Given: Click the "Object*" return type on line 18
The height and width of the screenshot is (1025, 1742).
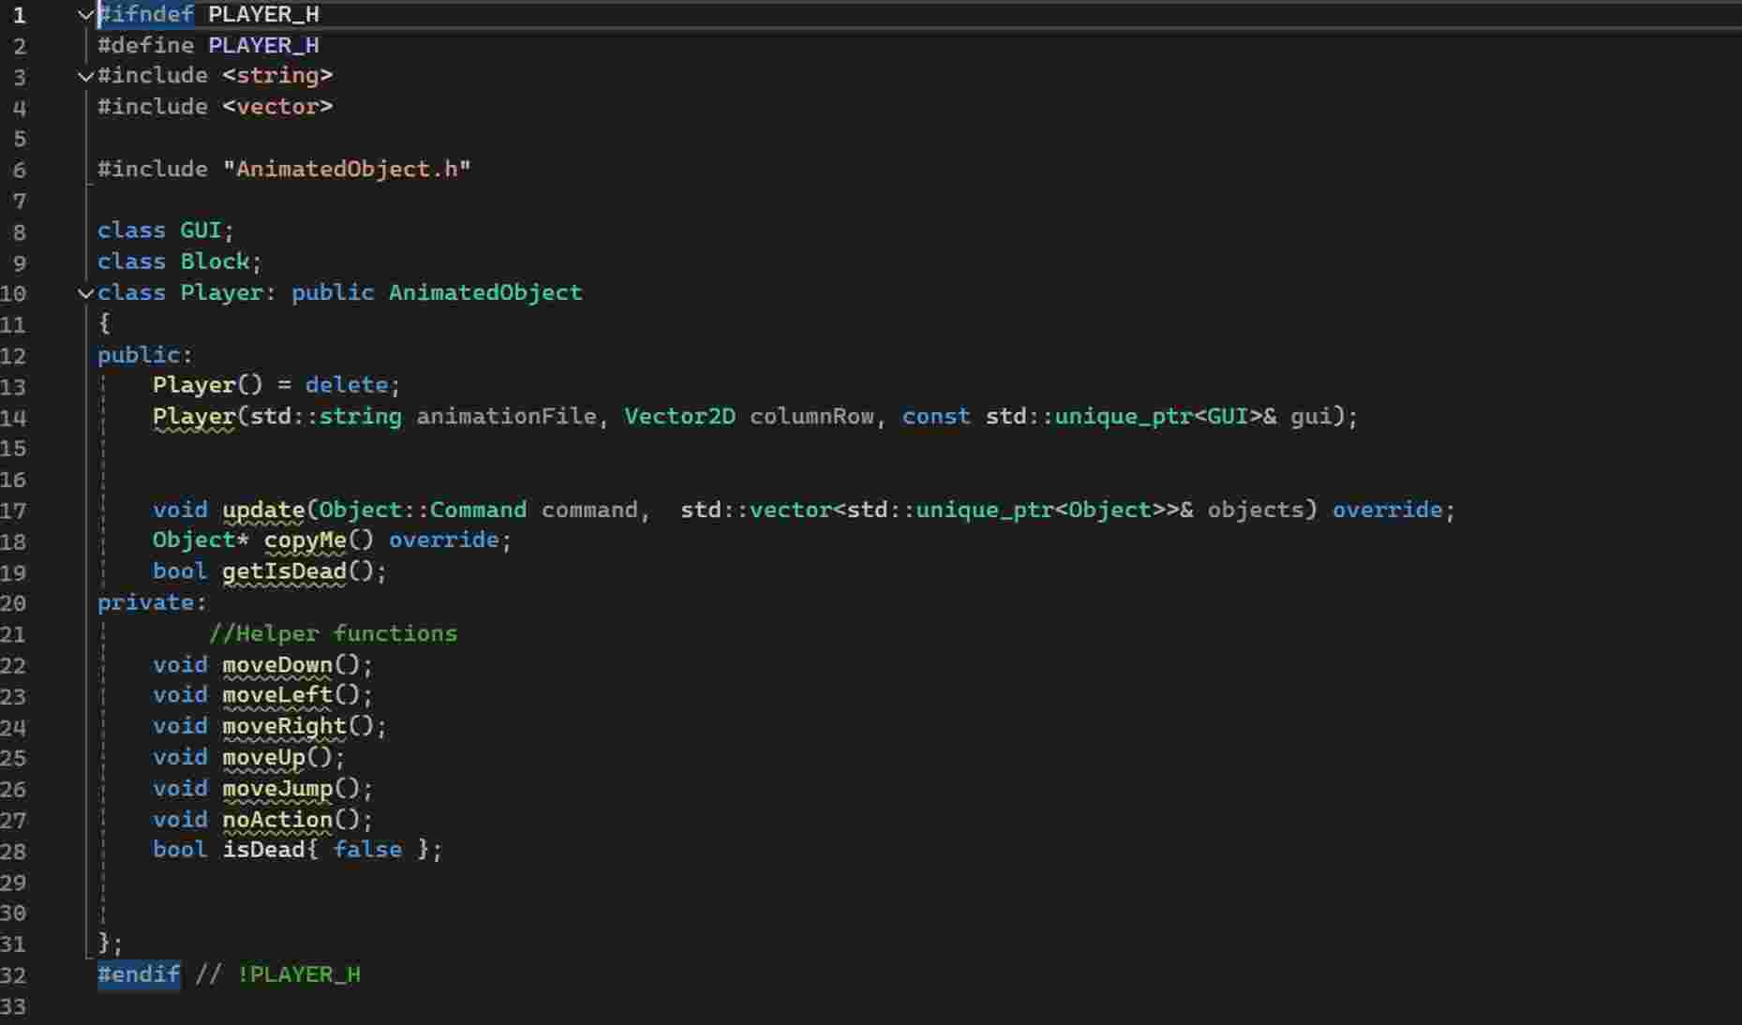Looking at the screenshot, I should coord(201,541).
